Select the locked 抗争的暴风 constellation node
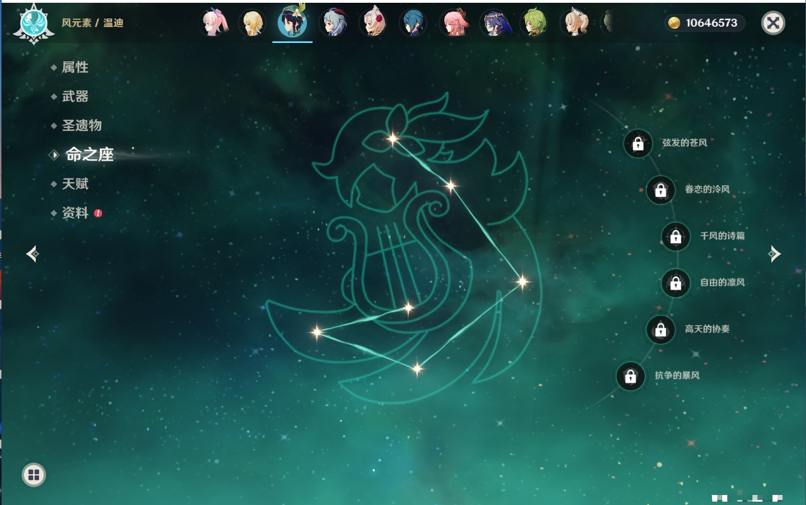The image size is (806, 505). (x=630, y=376)
